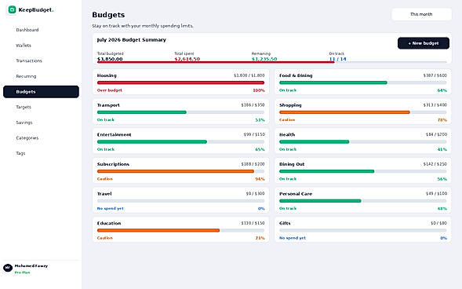This screenshot has height=289, width=462.
Task: Click the Caution status on Education
Action: 105,238
